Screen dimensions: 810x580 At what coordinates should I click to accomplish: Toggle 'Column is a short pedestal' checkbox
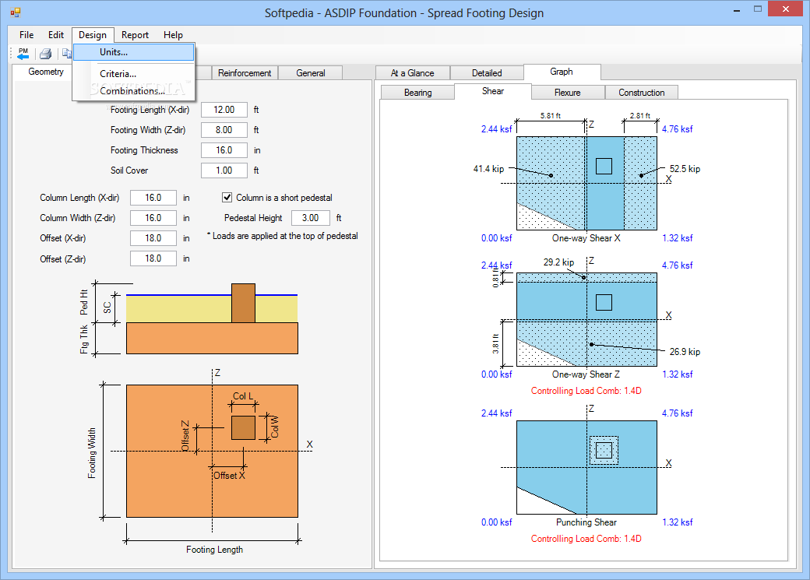pyautogui.click(x=227, y=197)
